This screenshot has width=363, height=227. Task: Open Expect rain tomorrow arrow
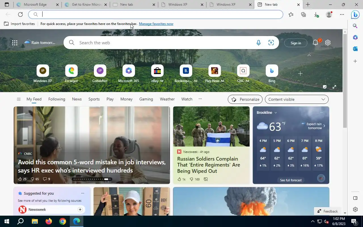coord(324,126)
